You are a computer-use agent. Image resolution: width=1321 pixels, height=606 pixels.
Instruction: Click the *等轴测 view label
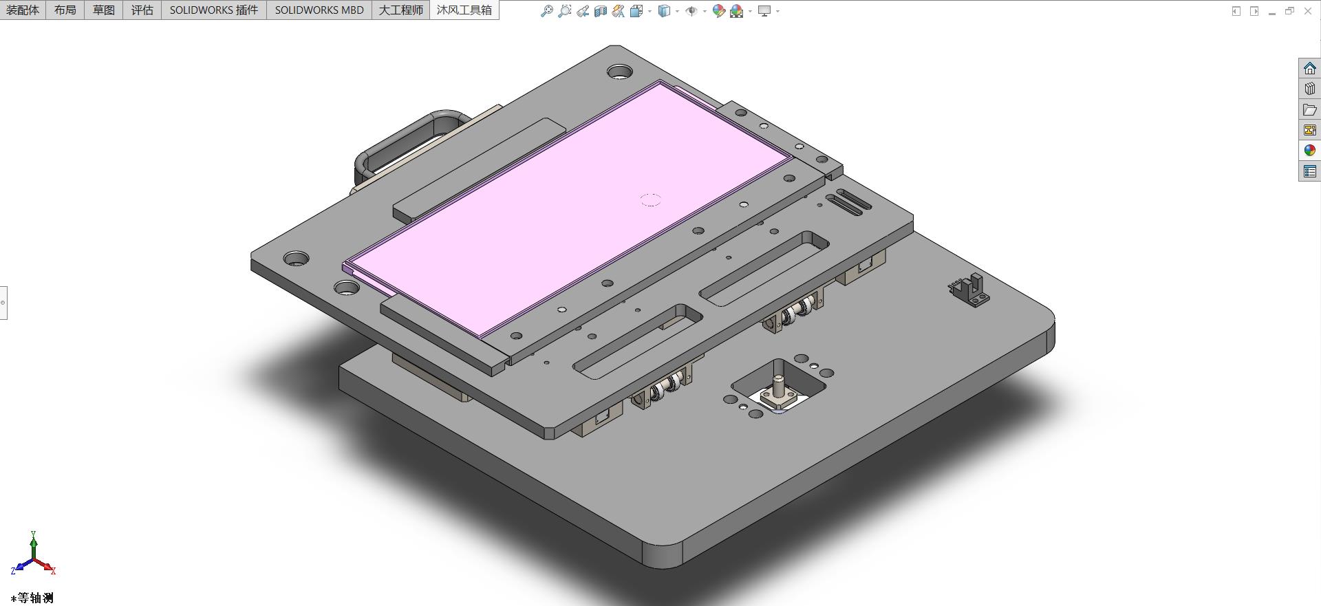tap(32, 598)
